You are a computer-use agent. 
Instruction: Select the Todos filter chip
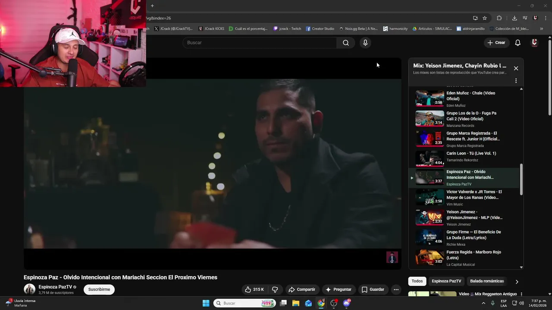[417, 281]
